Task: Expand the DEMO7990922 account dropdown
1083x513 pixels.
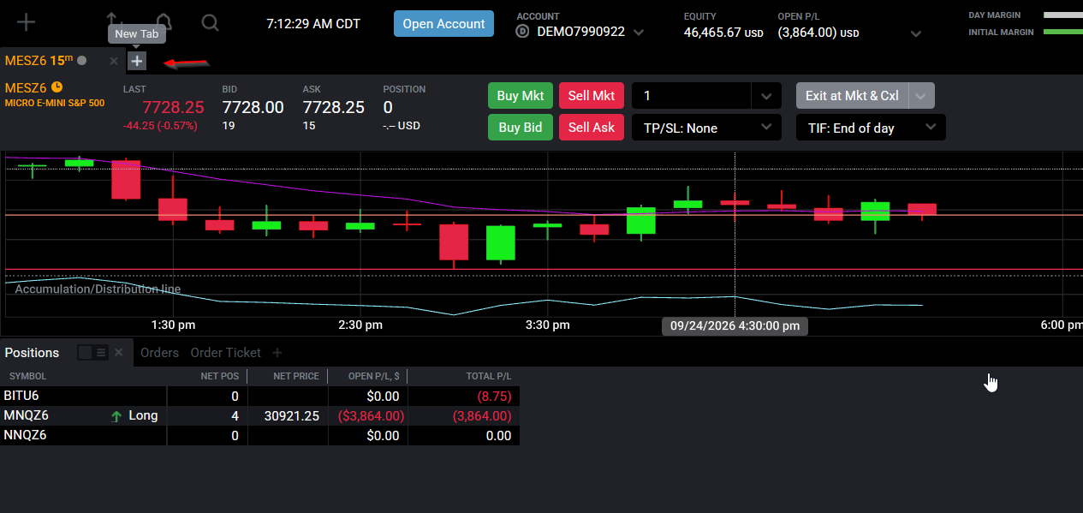Action: coord(638,33)
